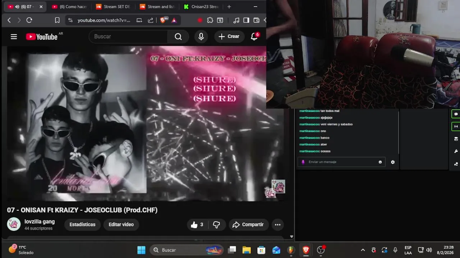Open browser extensions puzzle icon
The image size is (460, 258).
tap(210, 20)
